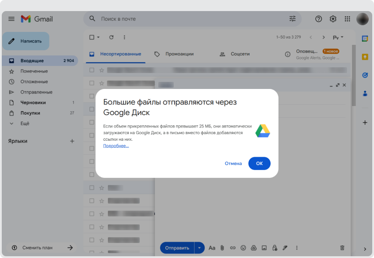Click OK in the Google Диск dialog
Screen dimensions: 374x258
pyautogui.click(x=259, y=163)
